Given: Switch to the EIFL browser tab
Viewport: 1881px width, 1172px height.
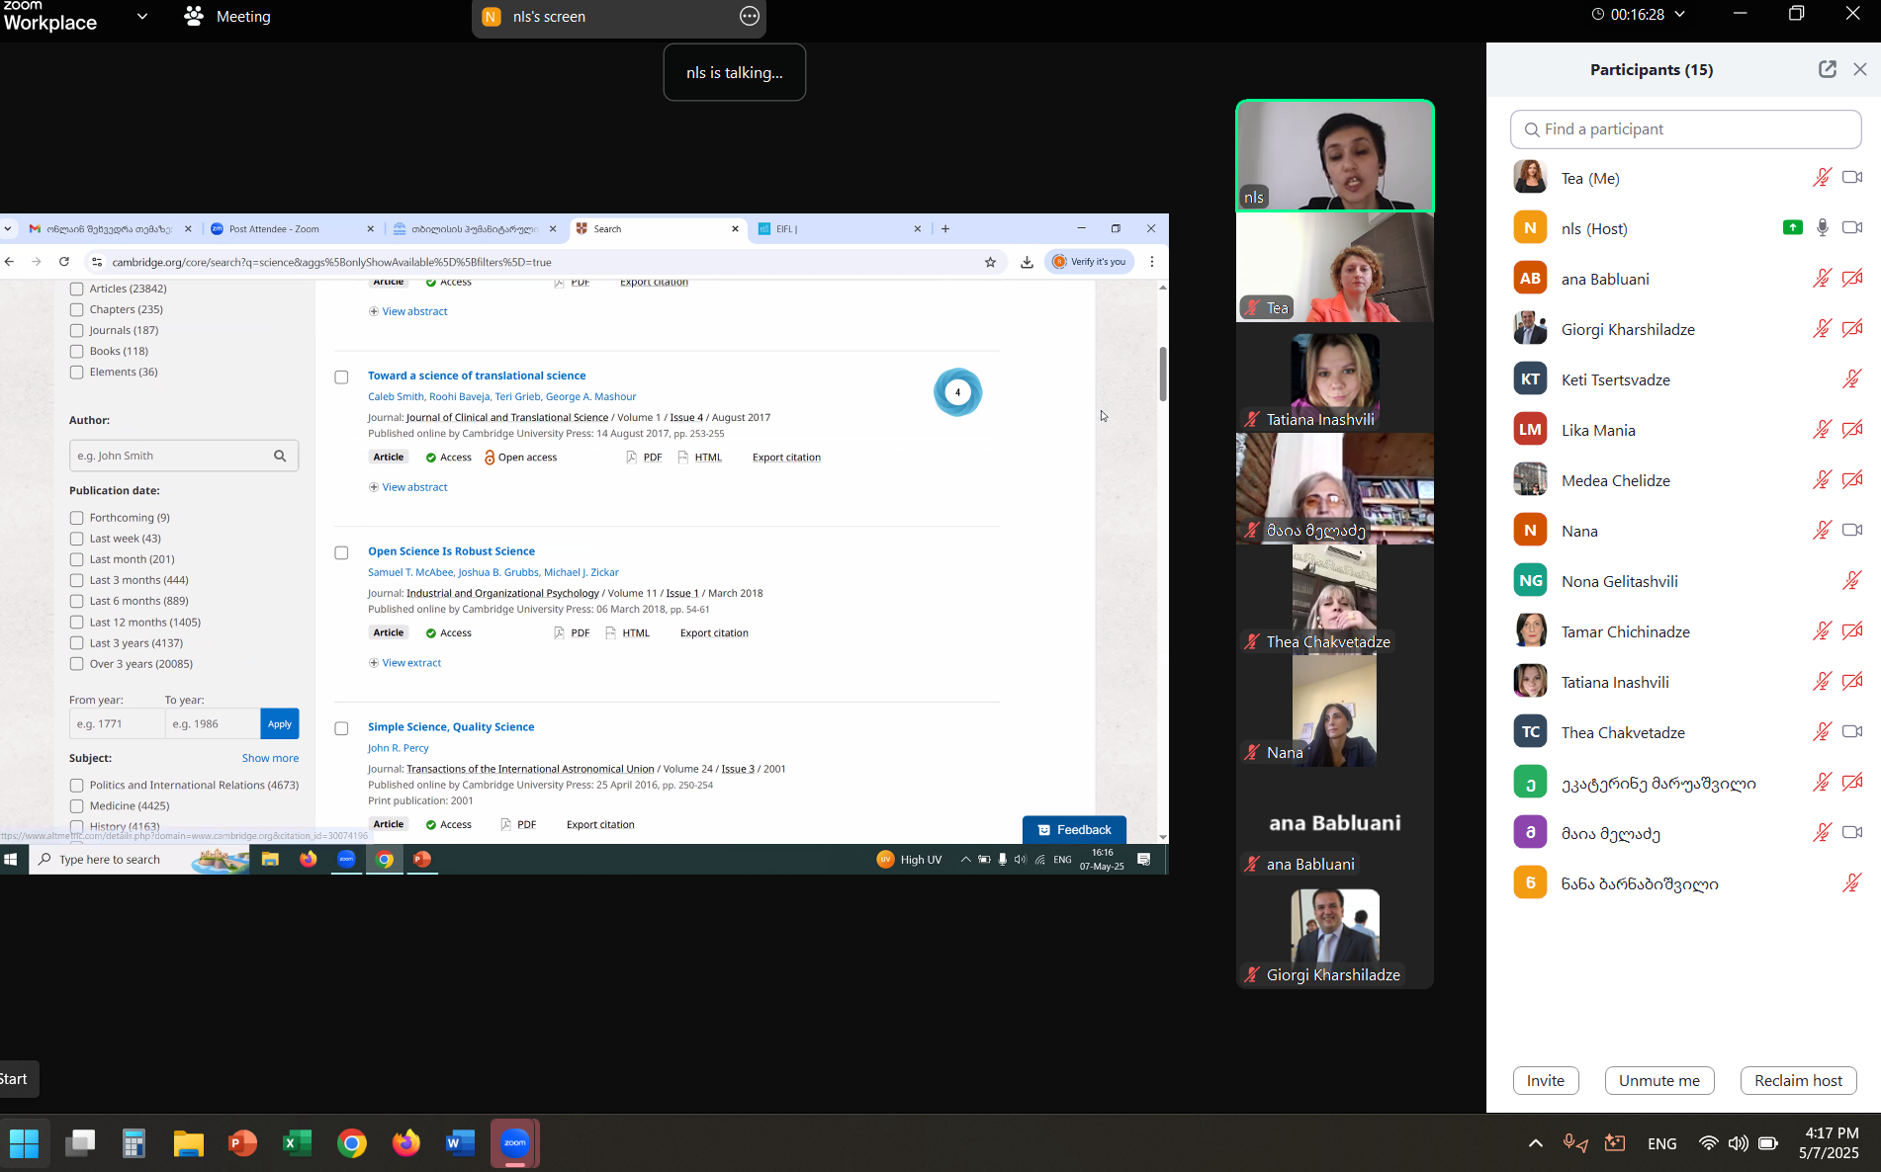Looking at the screenshot, I should (839, 228).
